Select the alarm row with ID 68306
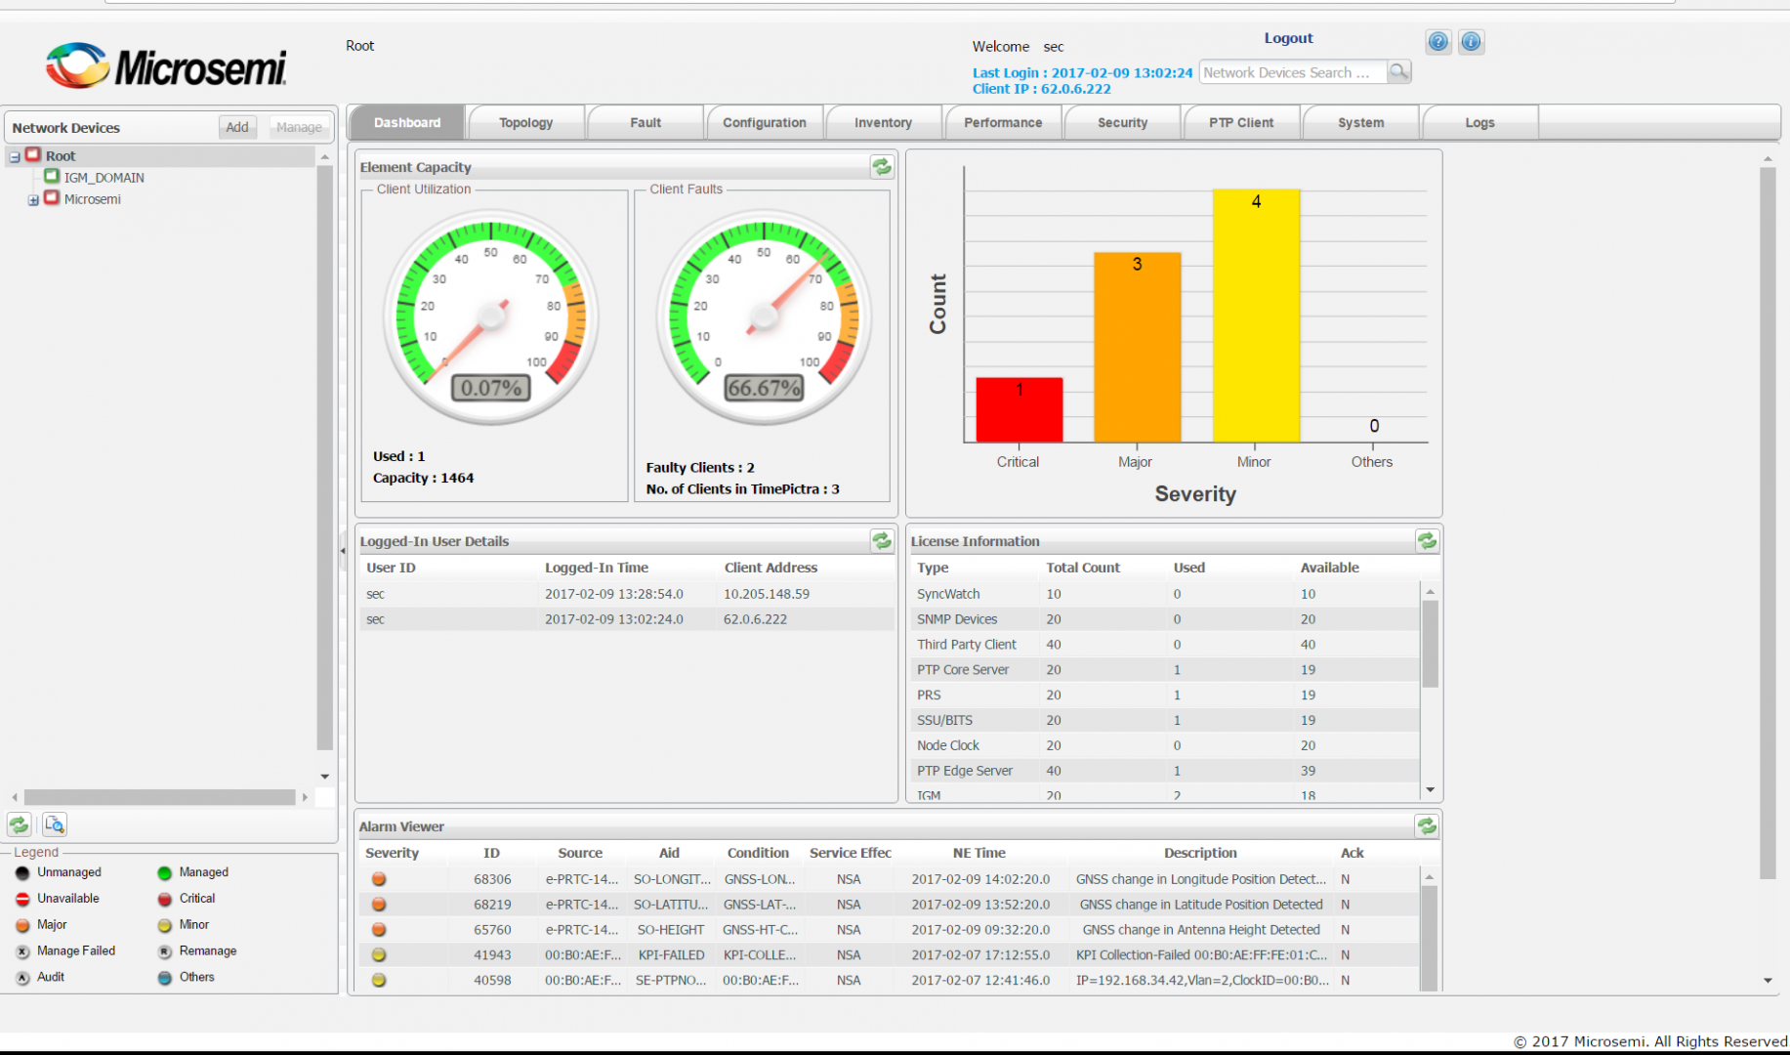This screenshot has height=1055, width=1790. point(684,878)
